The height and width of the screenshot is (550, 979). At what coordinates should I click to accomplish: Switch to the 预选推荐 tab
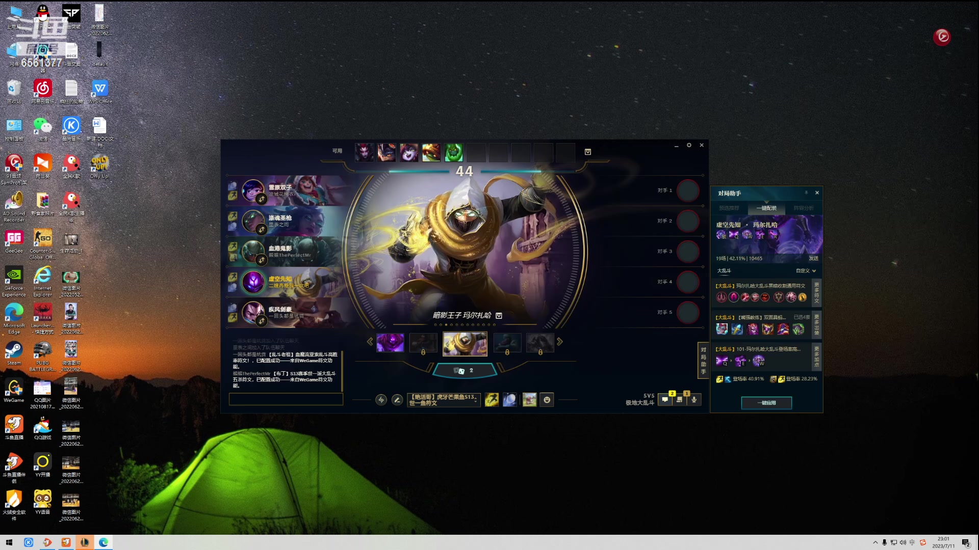pos(729,208)
